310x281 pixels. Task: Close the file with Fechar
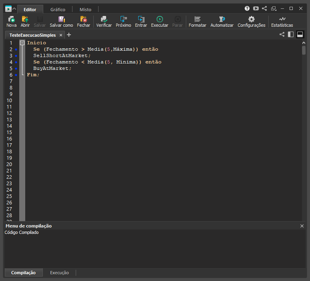click(83, 22)
